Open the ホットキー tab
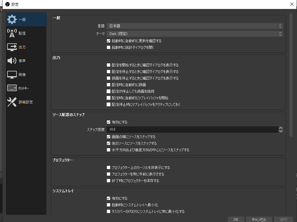 (26, 88)
